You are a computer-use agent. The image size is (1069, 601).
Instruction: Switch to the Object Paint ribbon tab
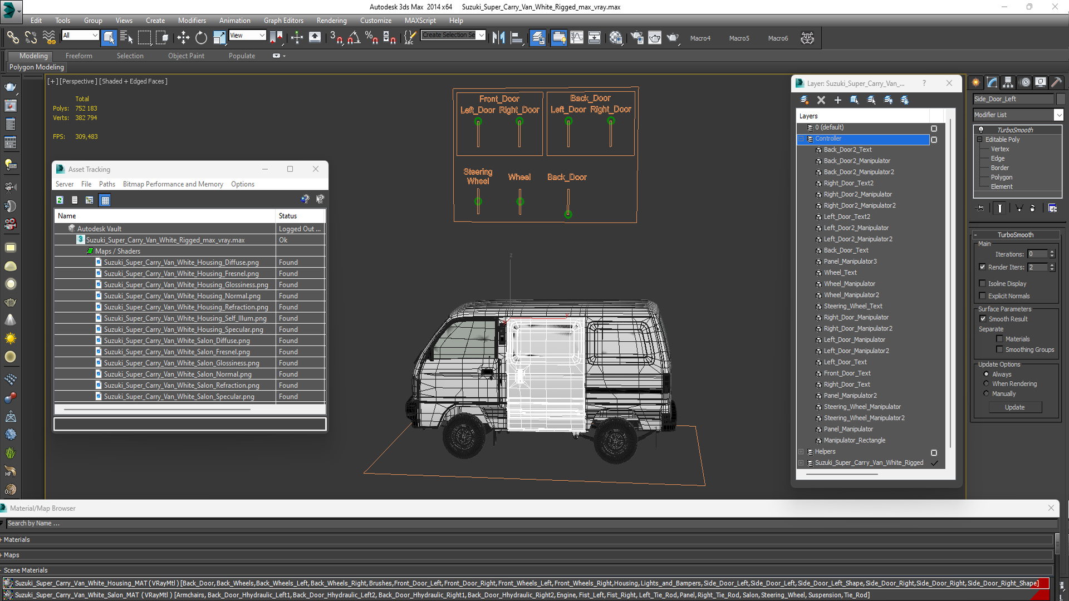(186, 56)
